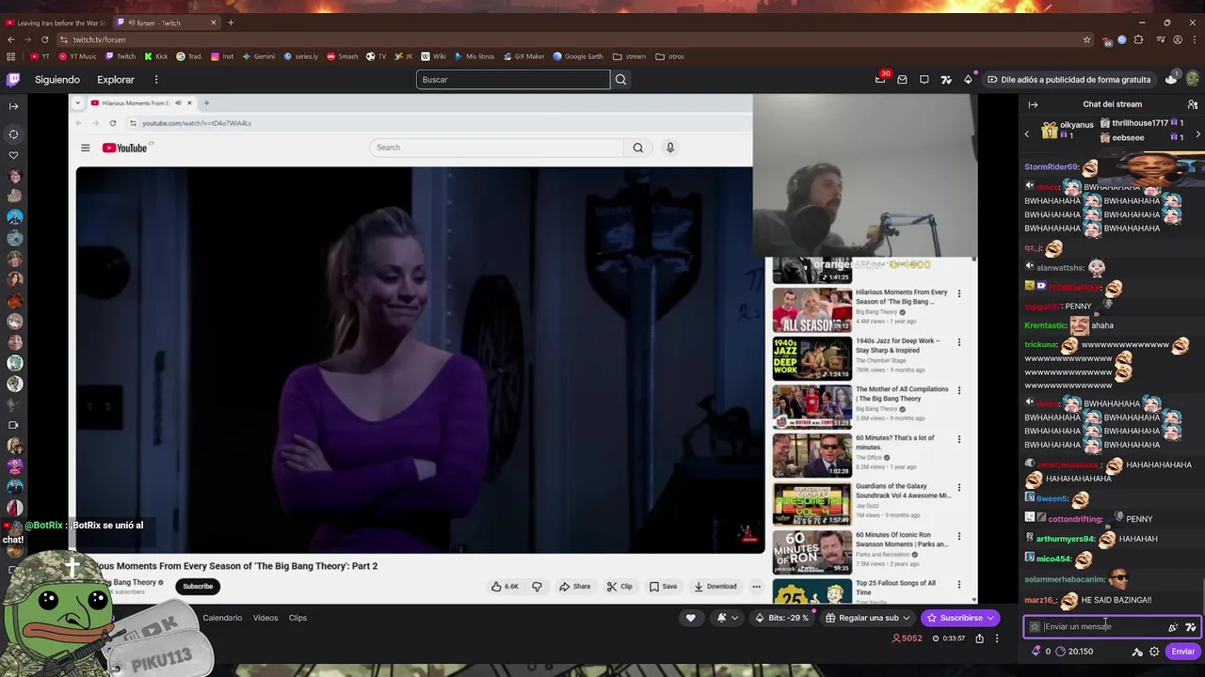Open Google Earth bookmark
Viewport: 1205px width, 677px height.
(x=578, y=56)
